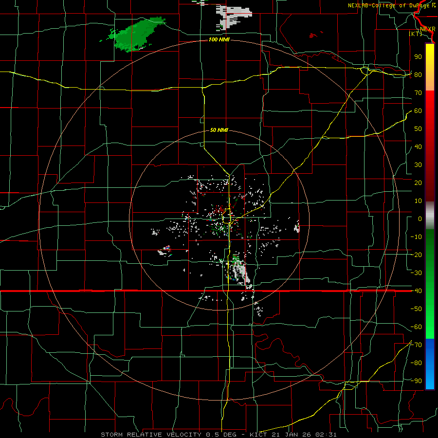Click the KT units label above color bar
Image resolution: width=438 pixels, height=438 pixels.
pyautogui.click(x=416, y=34)
